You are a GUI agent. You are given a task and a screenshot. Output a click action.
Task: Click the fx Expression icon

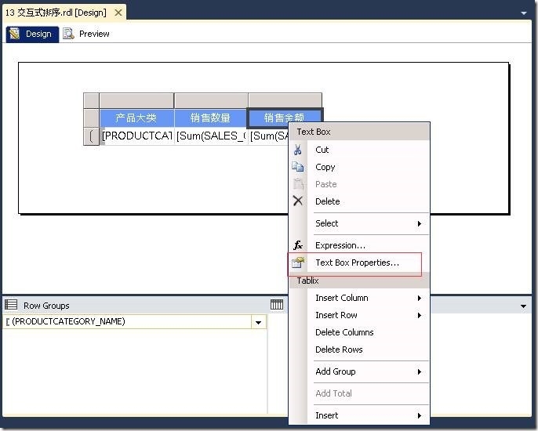coord(298,245)
